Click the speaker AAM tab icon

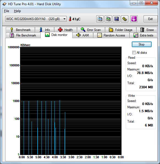[78, 35]
